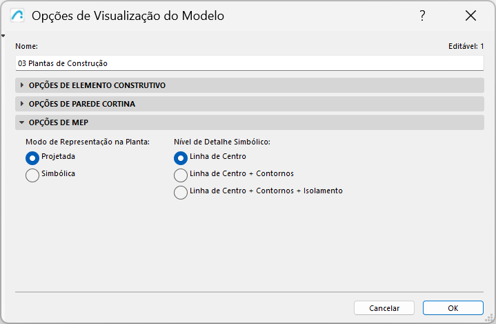
Task: Click the dialog title bar text
Action: 128,16
